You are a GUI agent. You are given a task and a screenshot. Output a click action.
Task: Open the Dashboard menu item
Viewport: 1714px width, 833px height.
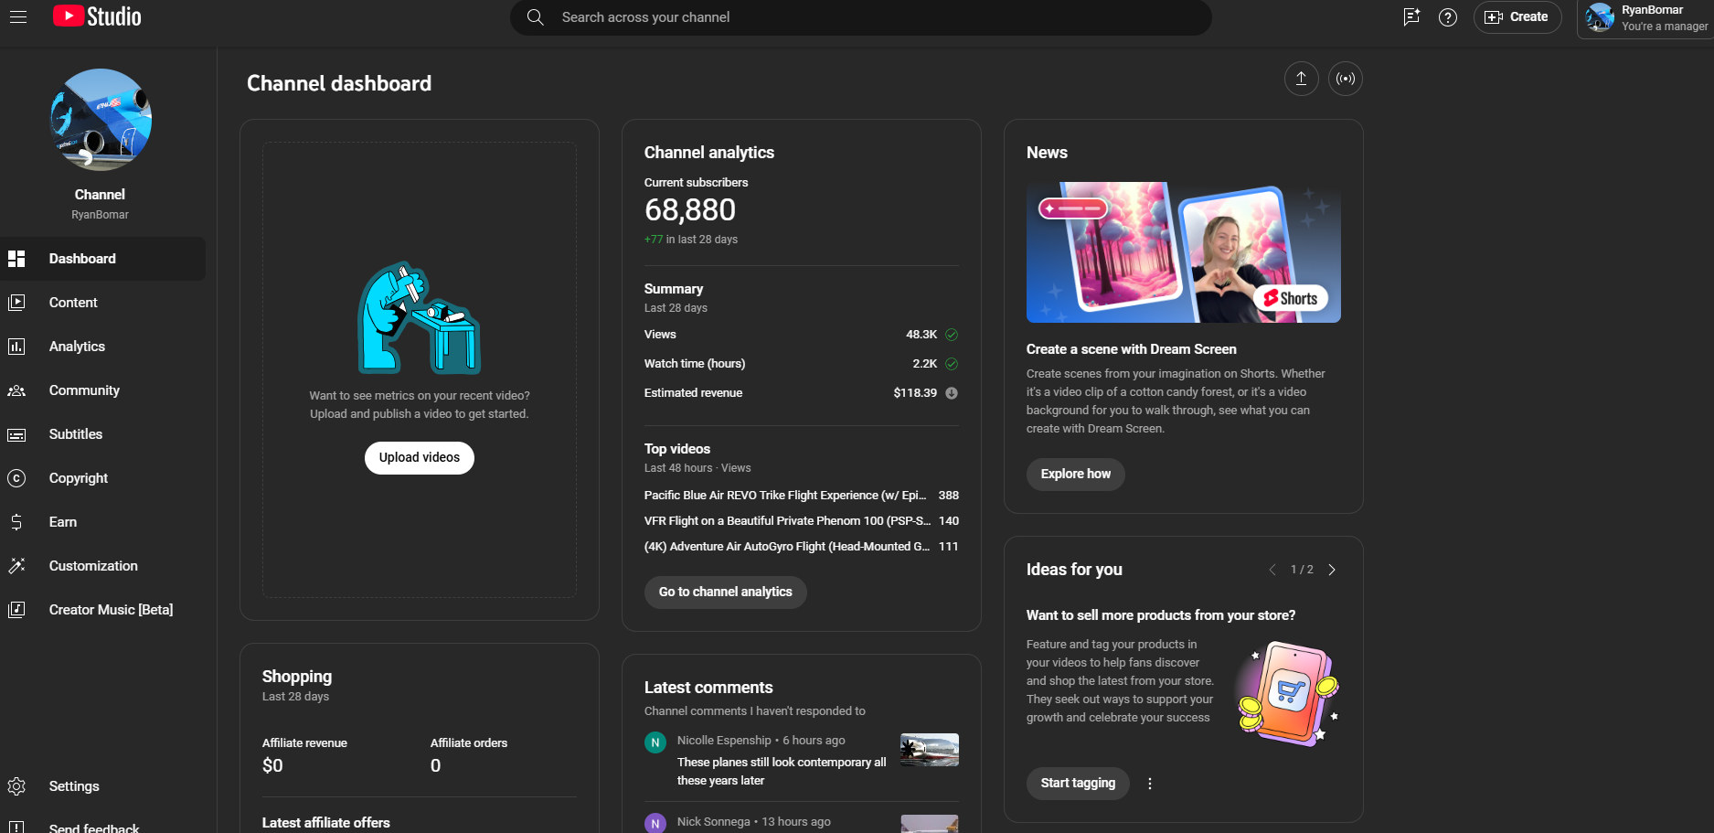(102, 259)
